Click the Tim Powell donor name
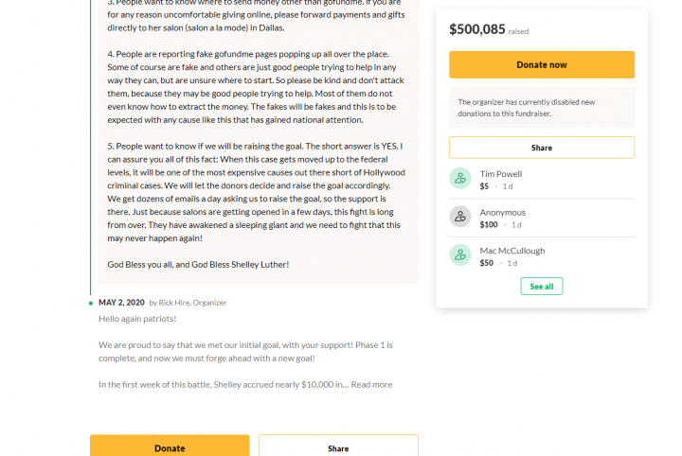The image size is (682, 456). tap(501, 174)
